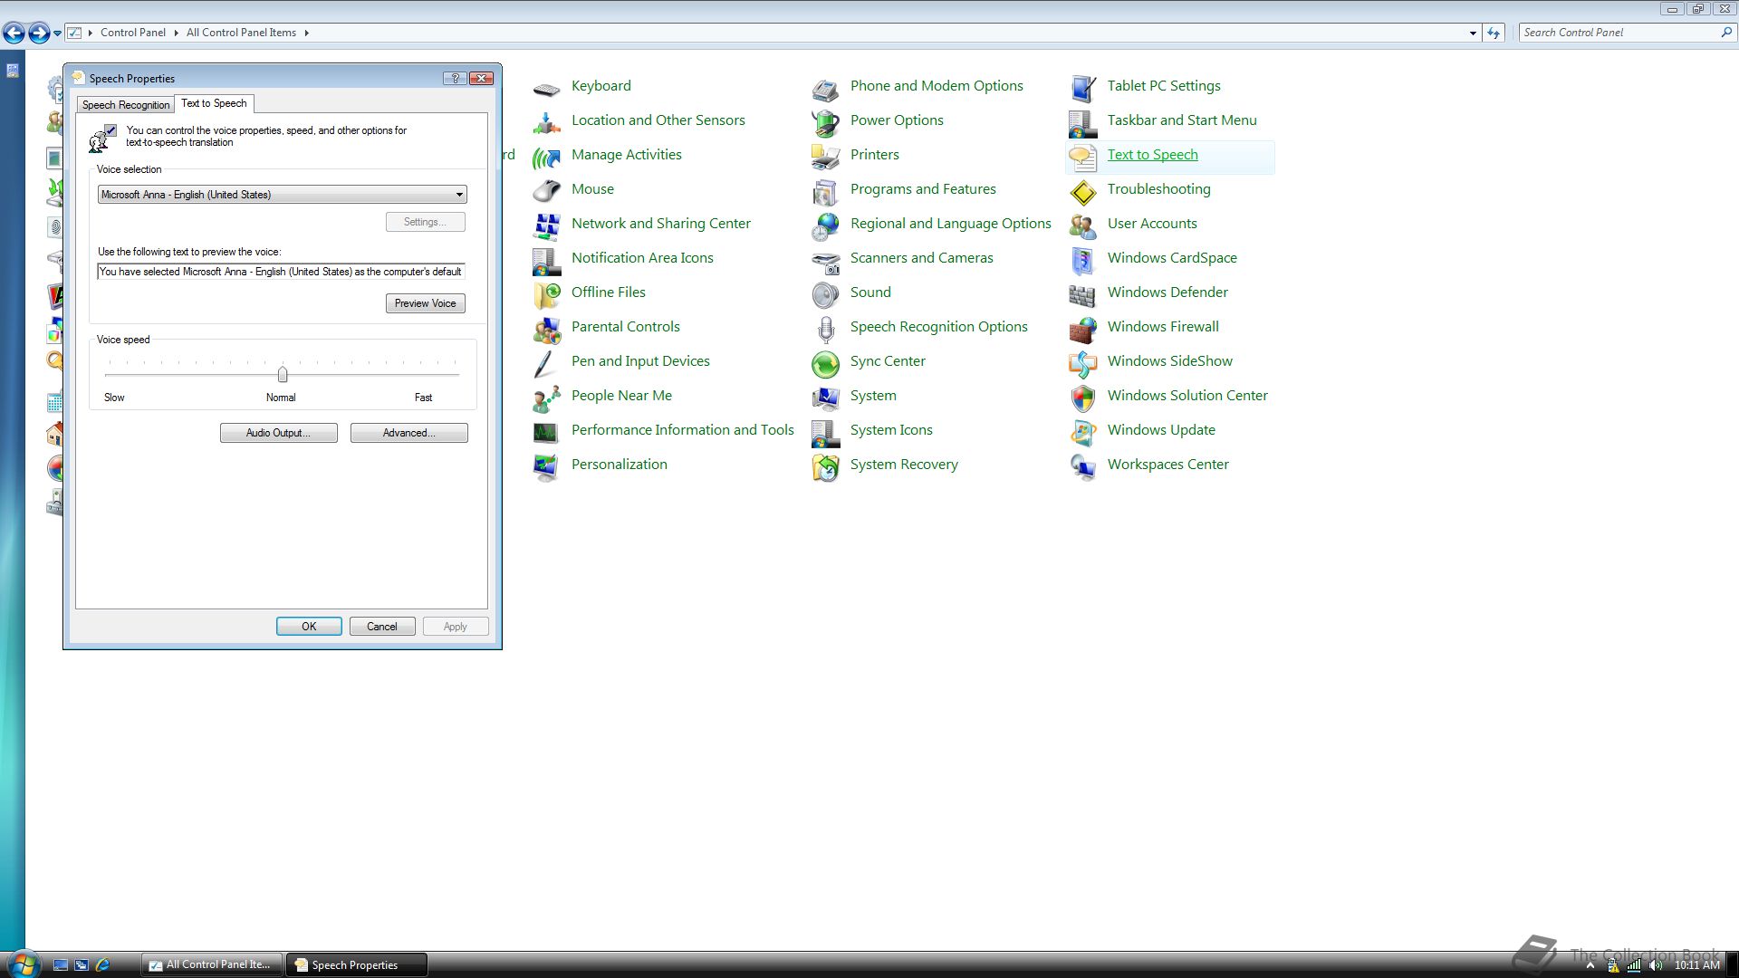Open the Tablet PC Settings icon
The image size is (1739, 978).
point(1082,89)
